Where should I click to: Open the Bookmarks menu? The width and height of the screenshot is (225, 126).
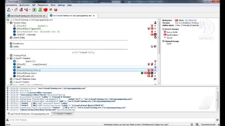pos(25,5)
